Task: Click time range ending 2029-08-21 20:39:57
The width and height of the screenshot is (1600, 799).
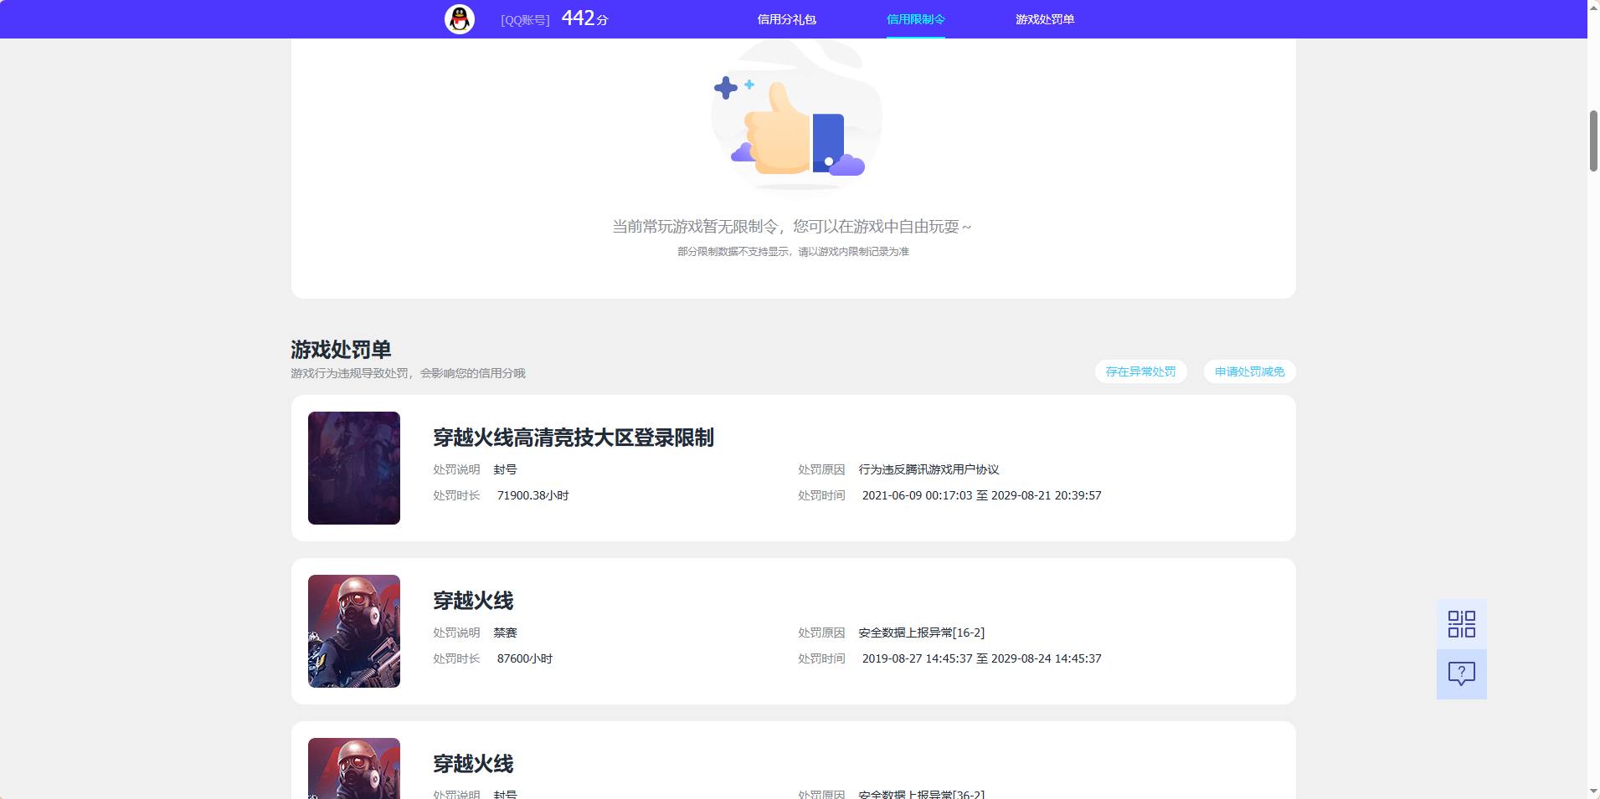Action: pos(981,495)
